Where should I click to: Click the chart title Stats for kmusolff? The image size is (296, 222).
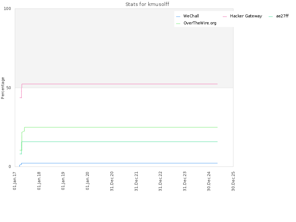[x=147, y=4]
